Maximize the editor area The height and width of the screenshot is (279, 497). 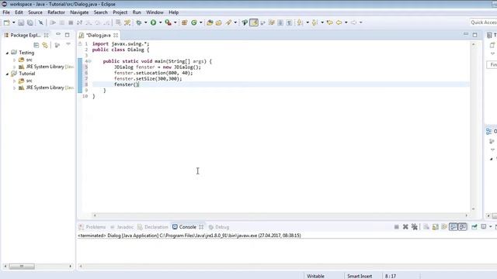(474, 35)
